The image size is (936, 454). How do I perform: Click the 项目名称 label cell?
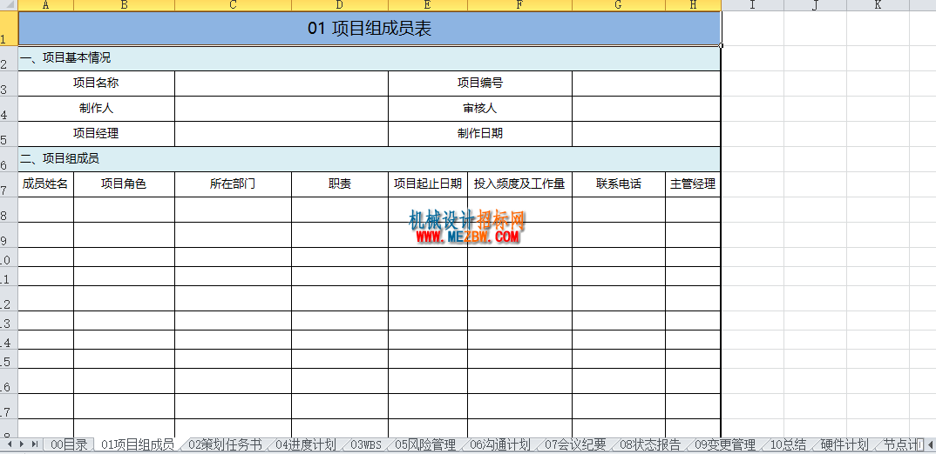click(x=96, y=83)
